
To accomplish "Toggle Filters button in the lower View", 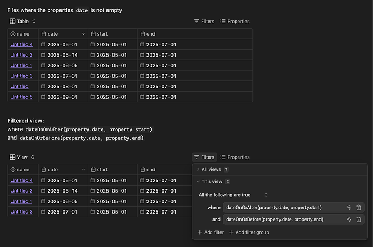I will [x=204, y=157].
